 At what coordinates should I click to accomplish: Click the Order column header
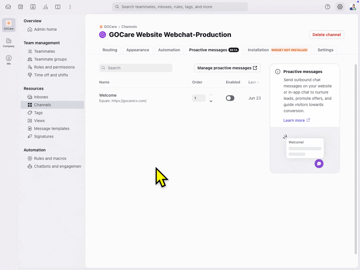coord(197,82)
